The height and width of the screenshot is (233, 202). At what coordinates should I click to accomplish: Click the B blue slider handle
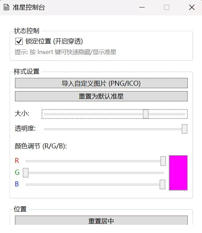162,184
